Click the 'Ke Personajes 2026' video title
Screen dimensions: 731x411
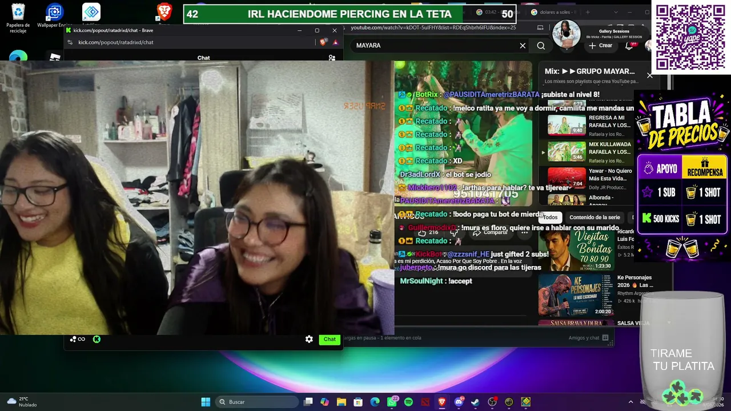(x=634, y=281)
